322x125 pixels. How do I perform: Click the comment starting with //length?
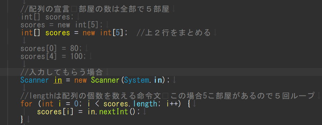click(x=167, y=95)
